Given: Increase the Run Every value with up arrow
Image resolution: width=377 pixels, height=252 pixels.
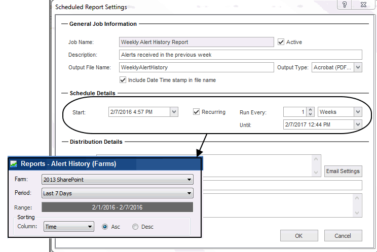Looking at the screenshot, I should 311,109.
